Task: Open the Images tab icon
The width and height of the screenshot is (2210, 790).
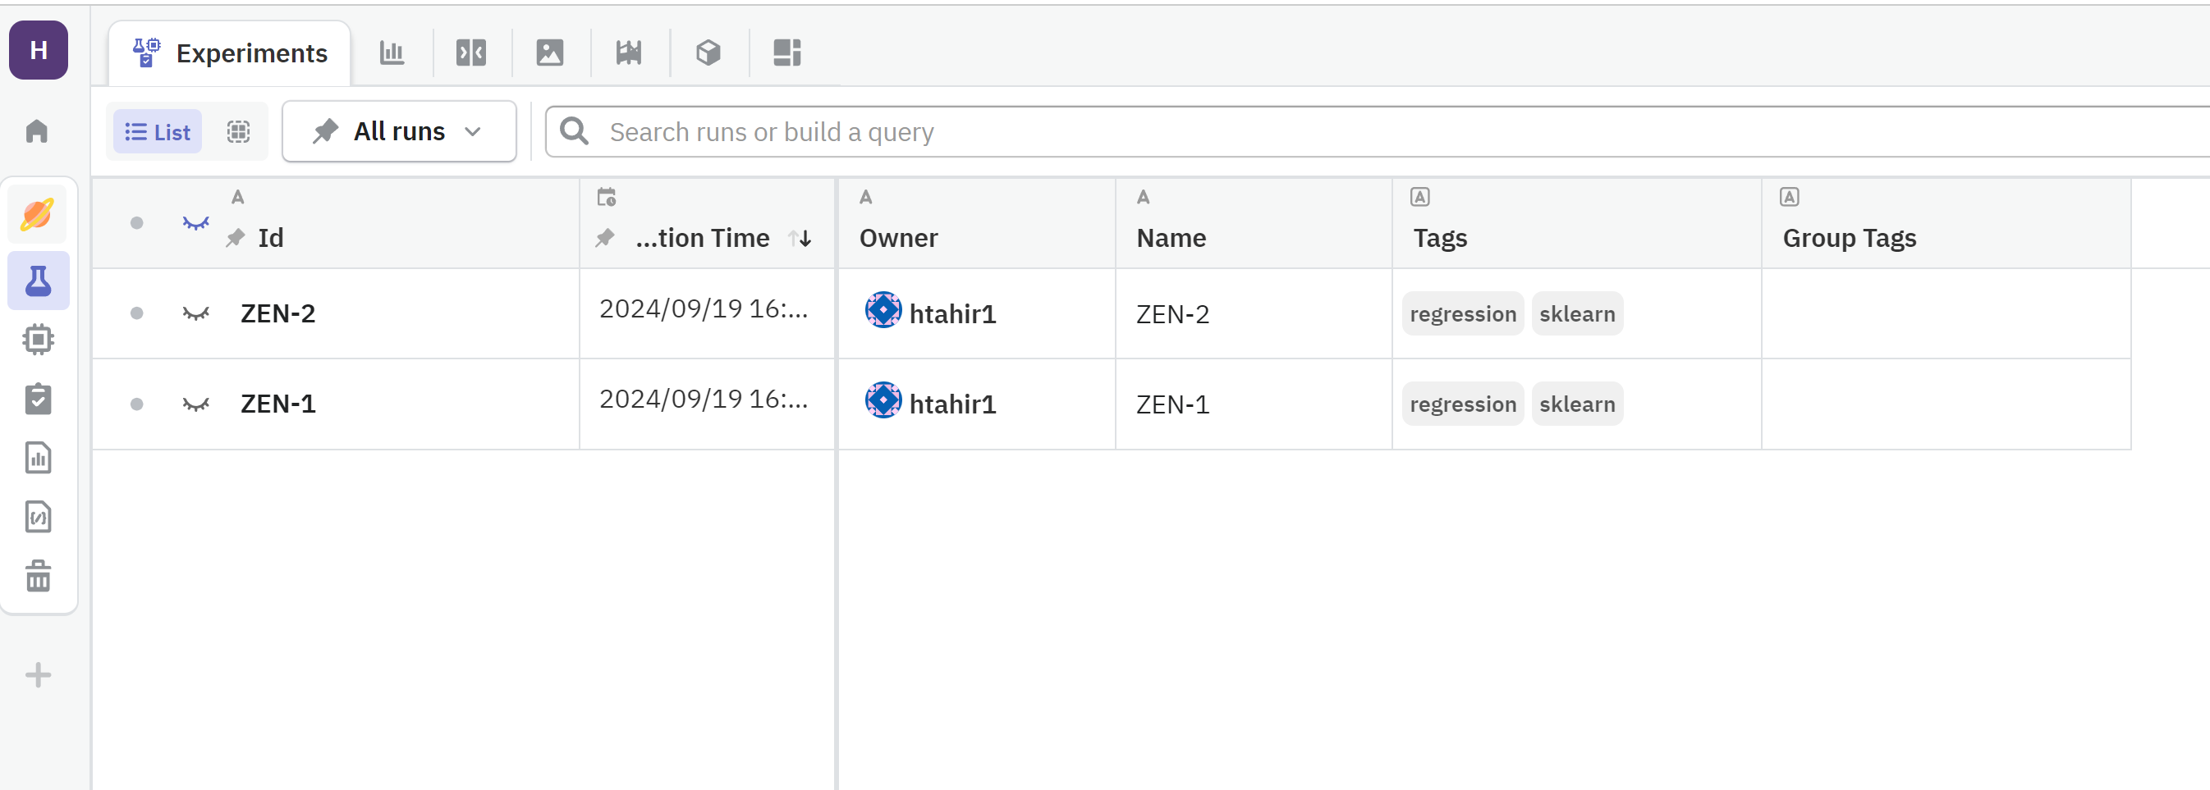Action: click(x=550, y=53)
